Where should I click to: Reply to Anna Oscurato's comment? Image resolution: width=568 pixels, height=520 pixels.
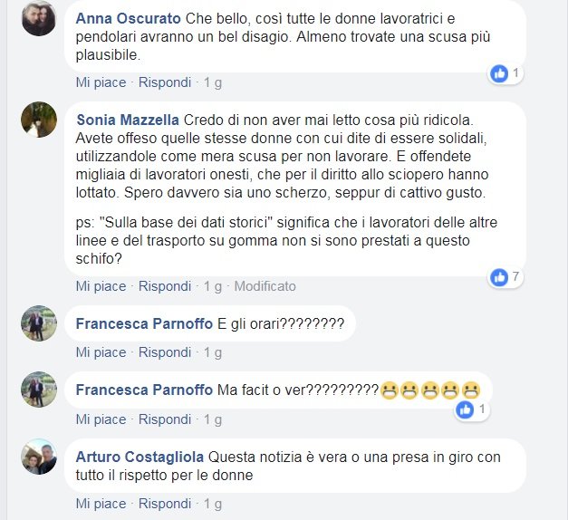coord(165,82)
